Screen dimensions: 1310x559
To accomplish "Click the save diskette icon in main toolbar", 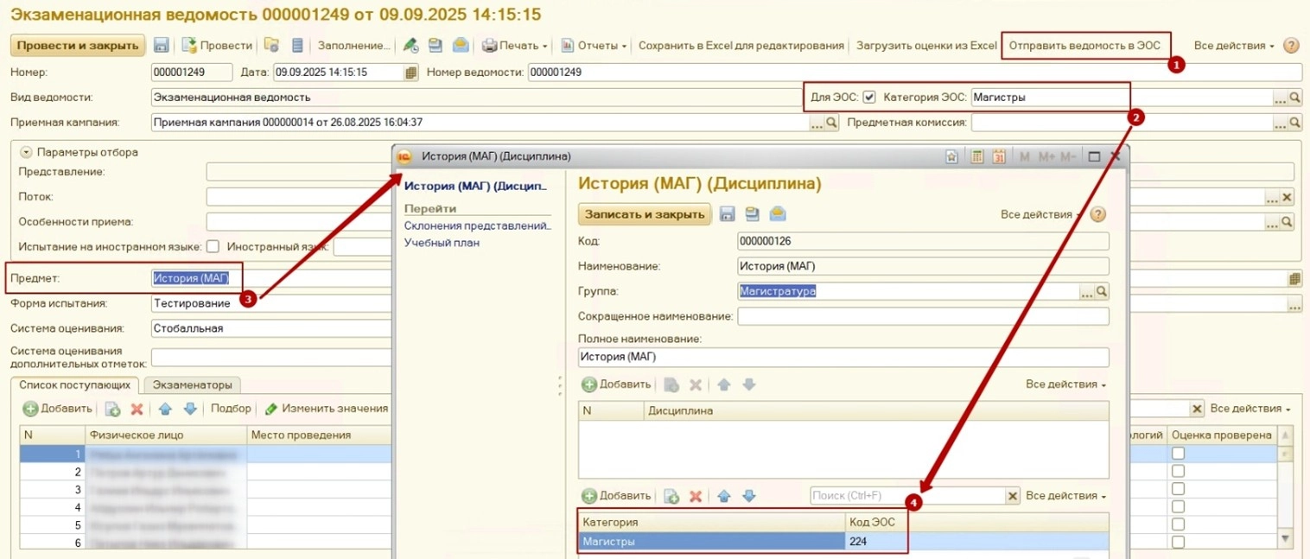I will [161, 46].
